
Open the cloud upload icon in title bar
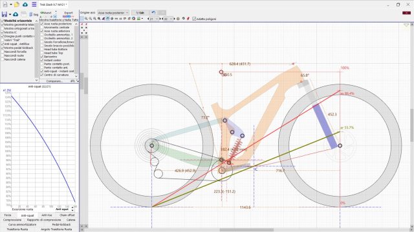click(x=25, y=5)
